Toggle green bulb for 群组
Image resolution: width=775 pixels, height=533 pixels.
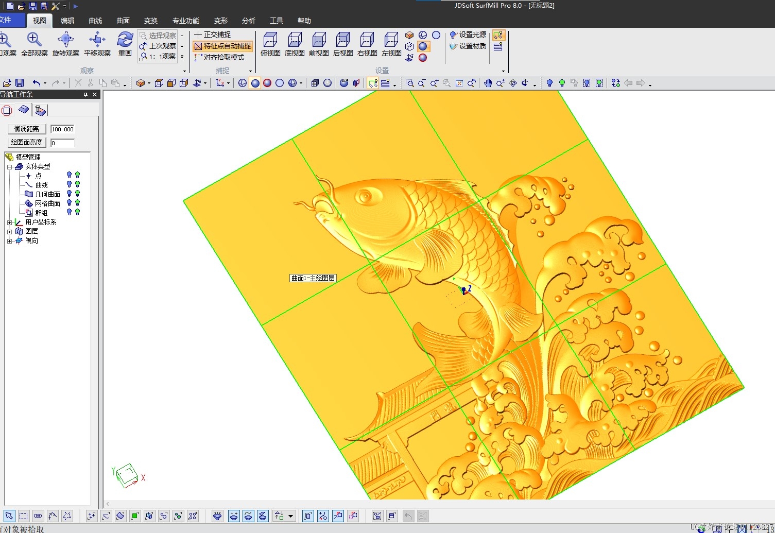pyautogui.click(x=77, y=212)
